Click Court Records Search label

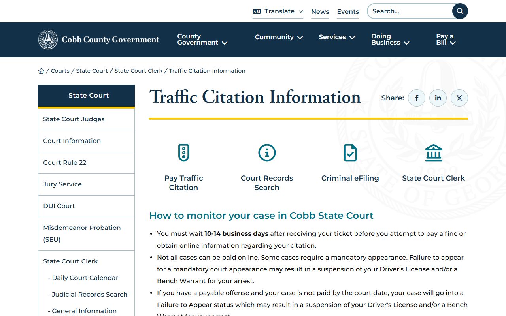[x=267, y=183]
